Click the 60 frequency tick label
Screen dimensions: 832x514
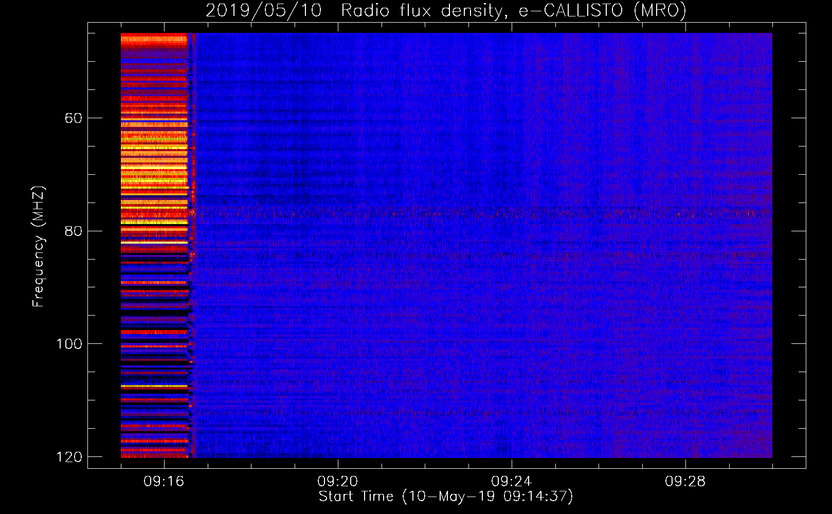[x=74, y=118]
